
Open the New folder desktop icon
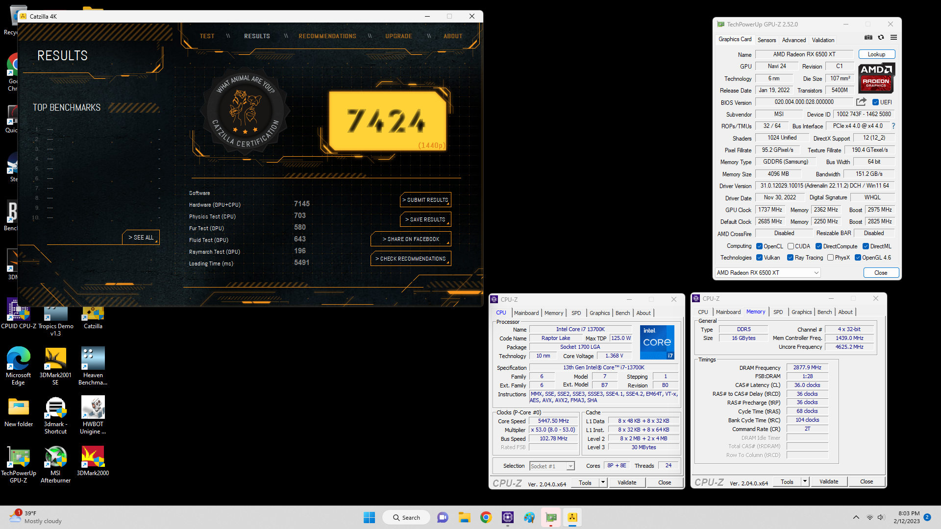pyautogui.click(x=19, y=412)
